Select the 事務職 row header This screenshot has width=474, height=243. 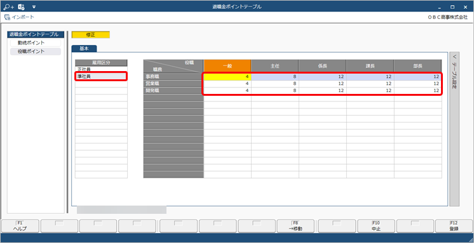pos(173,77)
